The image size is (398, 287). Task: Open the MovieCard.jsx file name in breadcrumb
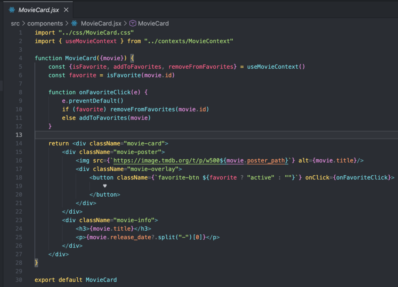pyautogui.click(x=100, y=23)
